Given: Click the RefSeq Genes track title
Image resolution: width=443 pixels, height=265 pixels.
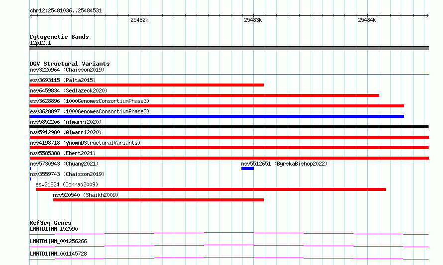Looking at the screenshot, I should (50, 223).
